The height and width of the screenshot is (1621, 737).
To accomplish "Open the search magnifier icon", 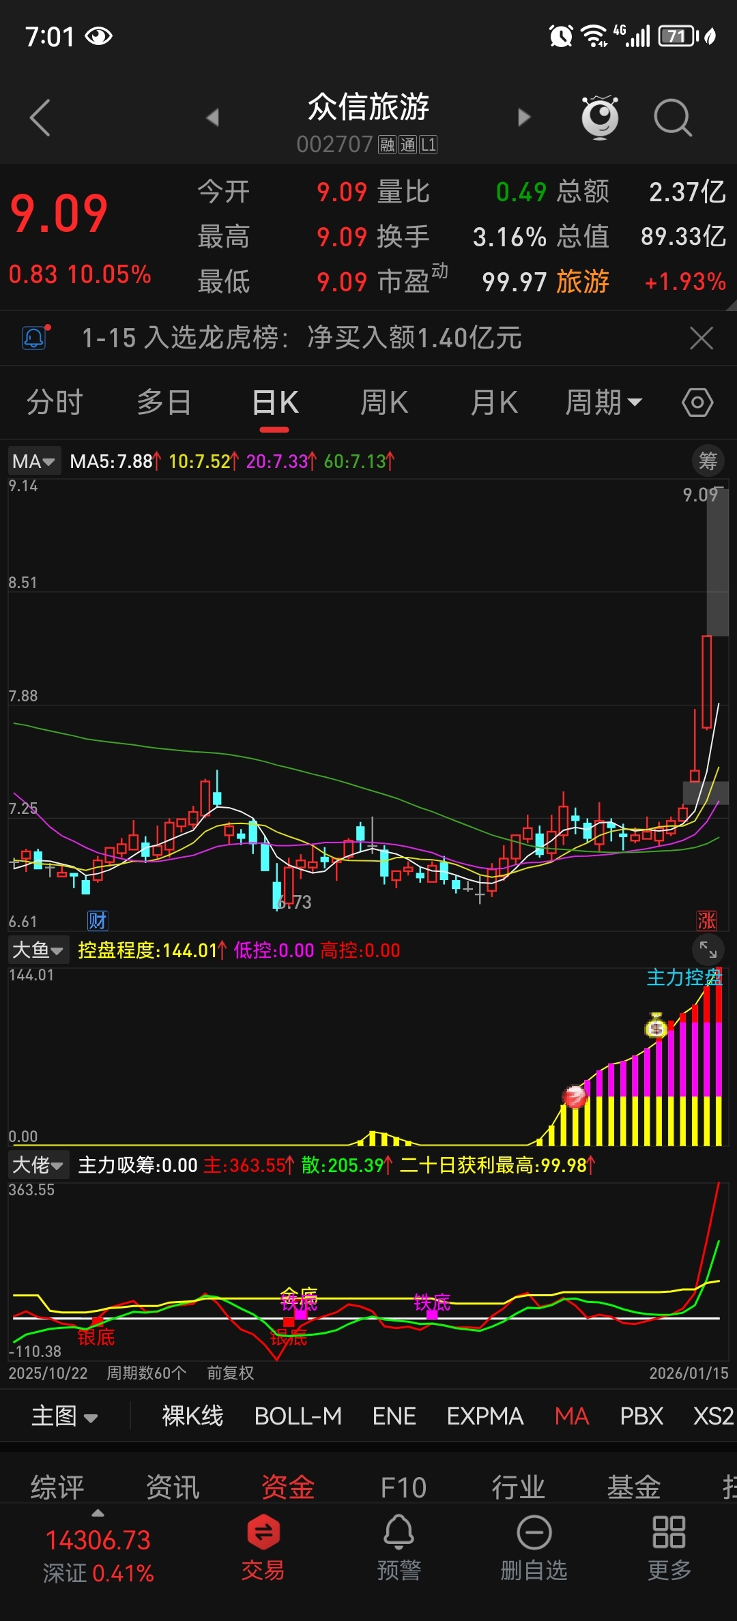I will [673, 117].
